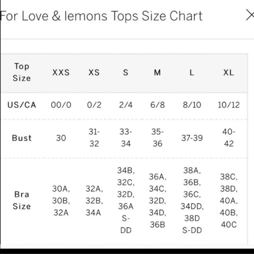Image resolution: width=254 pixels, height=254 pixels.
Task: Choose the XL size column header
Action: tap(229, 72)
